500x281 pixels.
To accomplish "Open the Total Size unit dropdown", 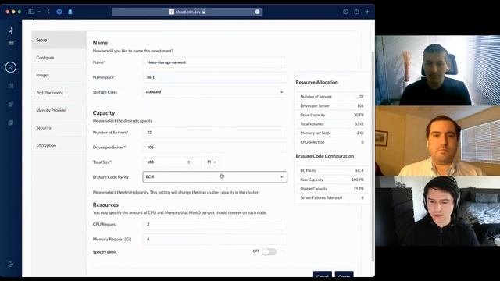I will (212, 162).
